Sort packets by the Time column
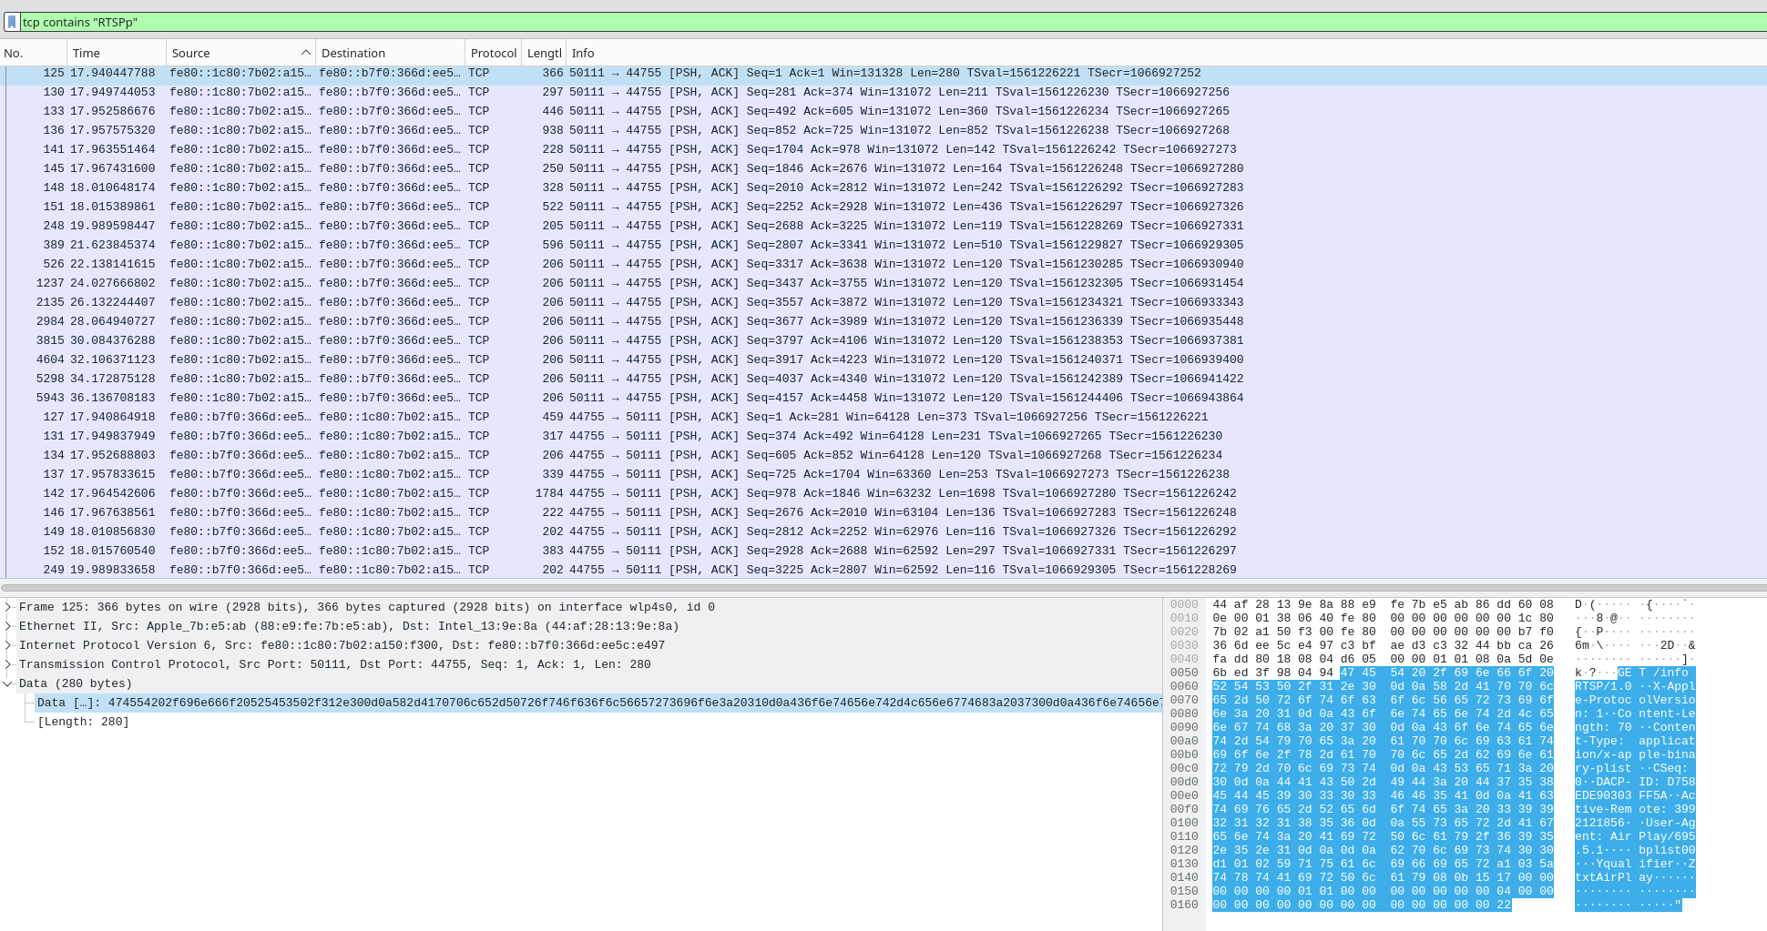The width and height of the screenshot is (1767, 931). tap(117, 53)
